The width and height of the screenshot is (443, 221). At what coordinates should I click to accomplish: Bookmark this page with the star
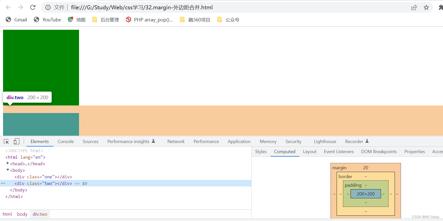(426, 7)
